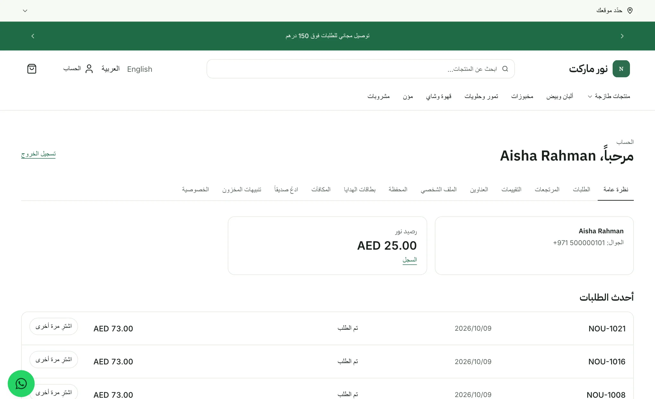Click the search magnifier icon
The image size is (655, 399).
505,69
